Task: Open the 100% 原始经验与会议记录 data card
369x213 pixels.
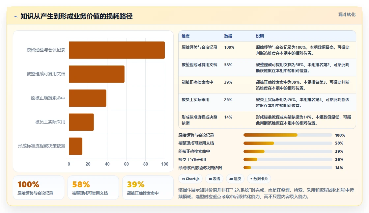Action: click(x=39, y=188)
